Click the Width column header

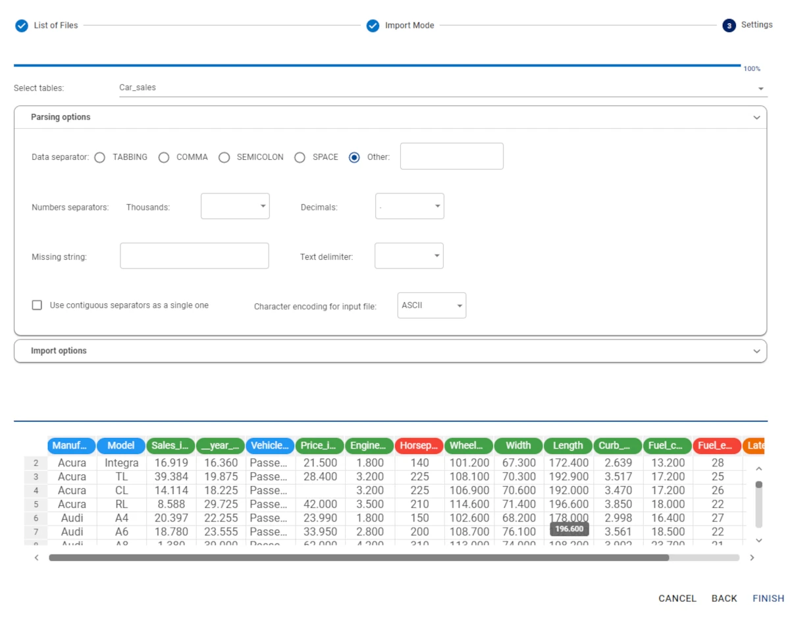518,445
